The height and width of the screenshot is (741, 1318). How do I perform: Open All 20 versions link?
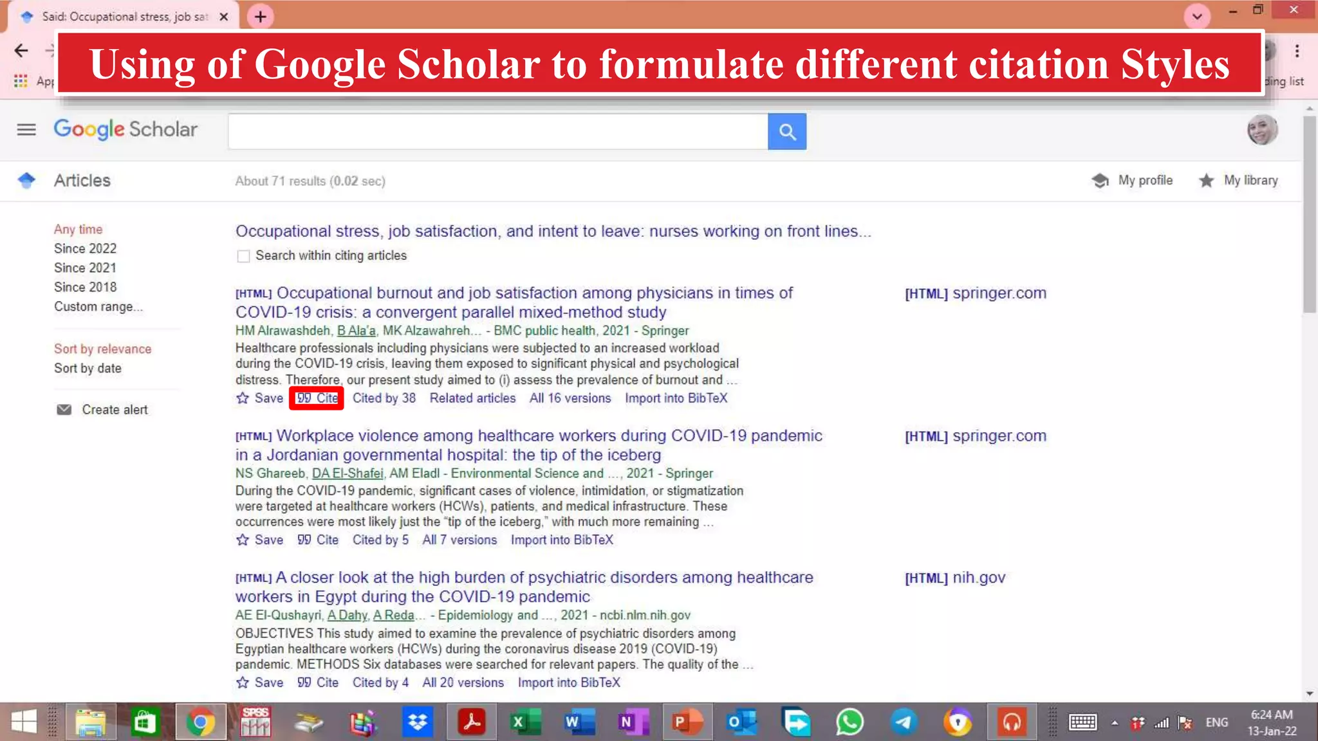[463, 682]
